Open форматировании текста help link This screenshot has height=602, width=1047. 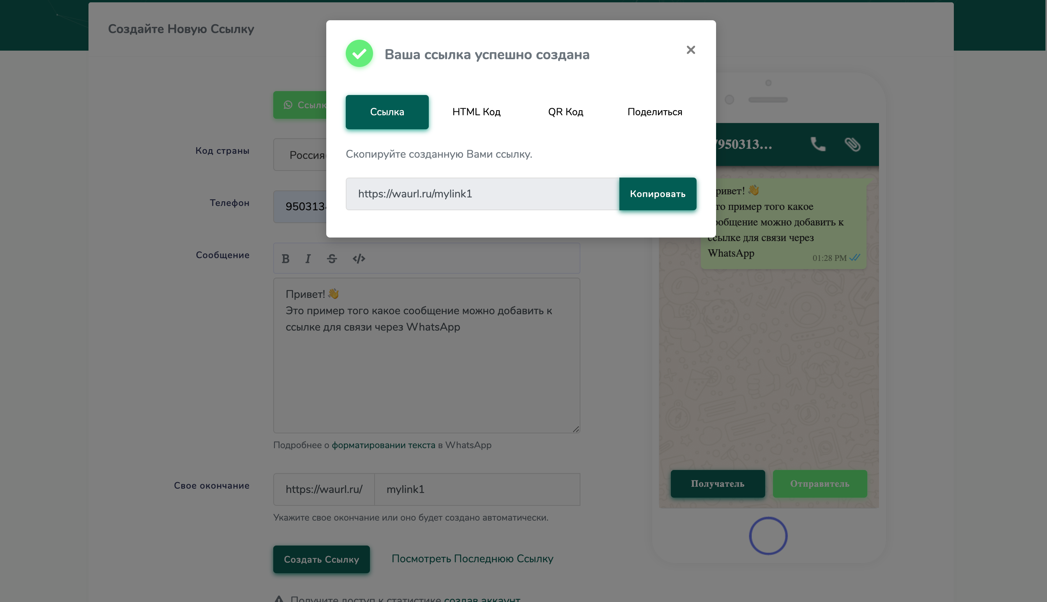(383, 445)
